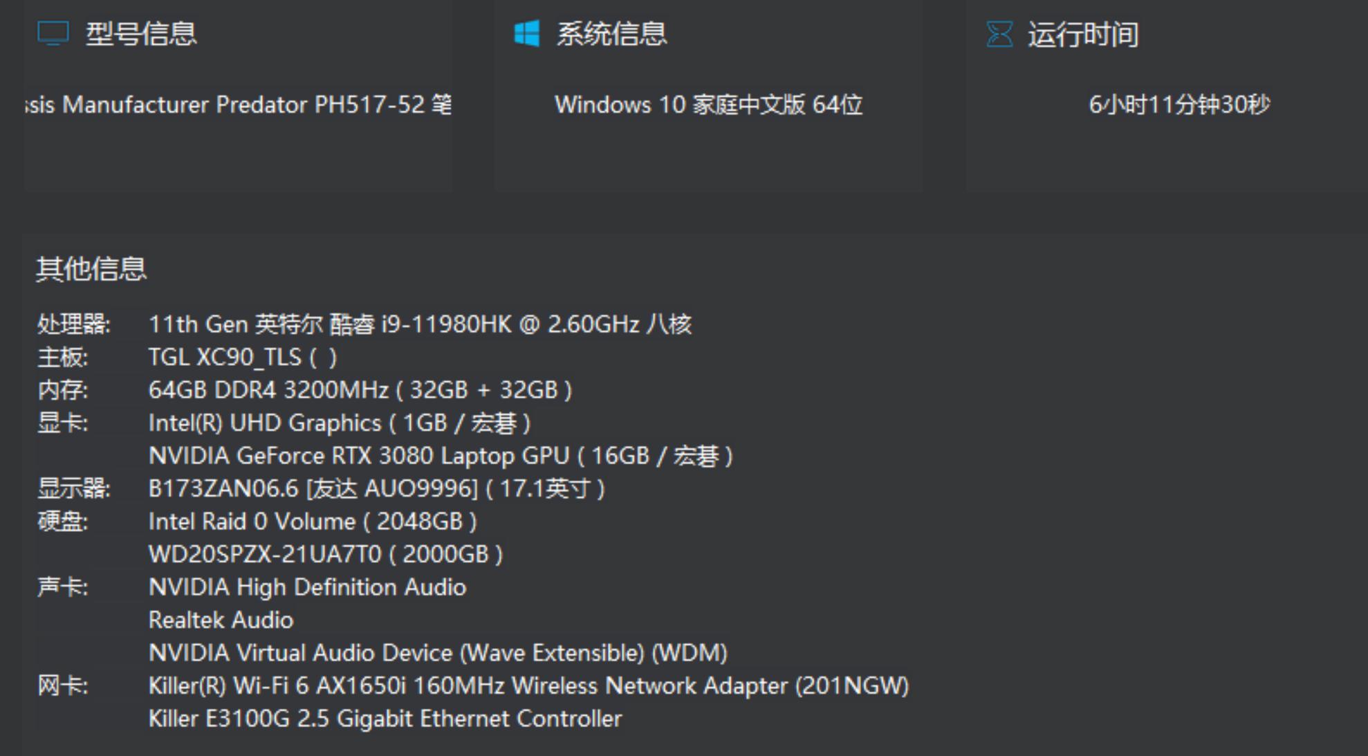The image size is (1368, 756).
Task: Click the monitor icon beside 型号信息
Action: 53,33
